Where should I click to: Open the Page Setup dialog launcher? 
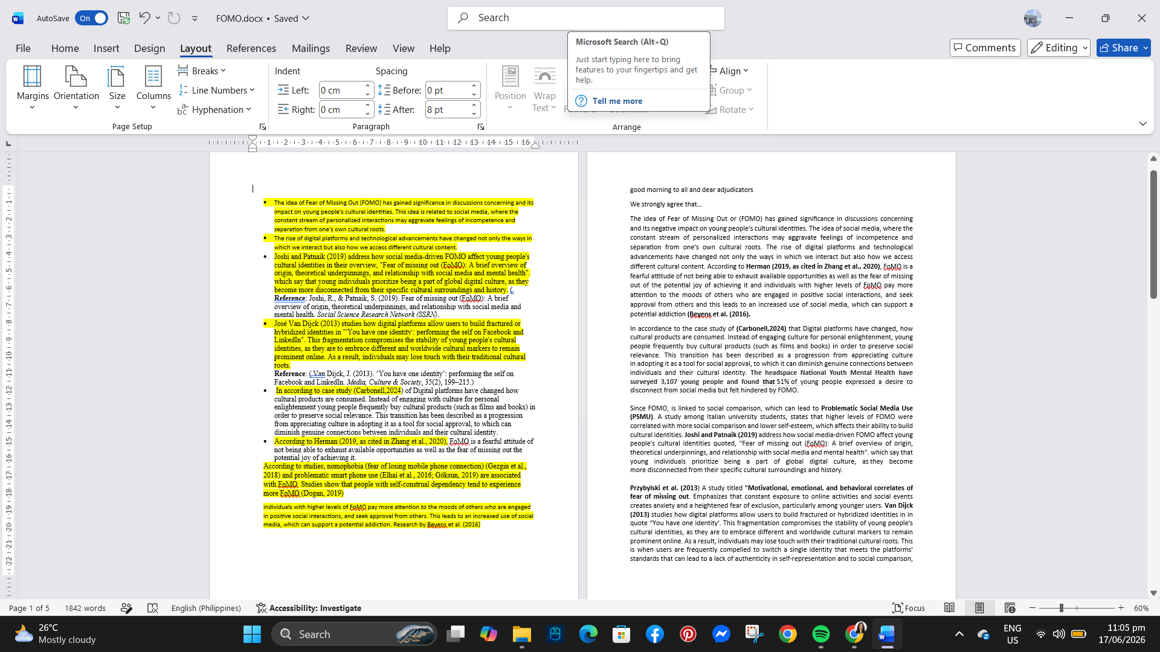[x=263, y=127]
